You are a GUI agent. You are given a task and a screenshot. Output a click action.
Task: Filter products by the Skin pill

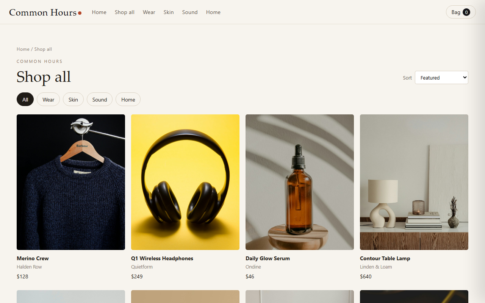click(73, 100)
